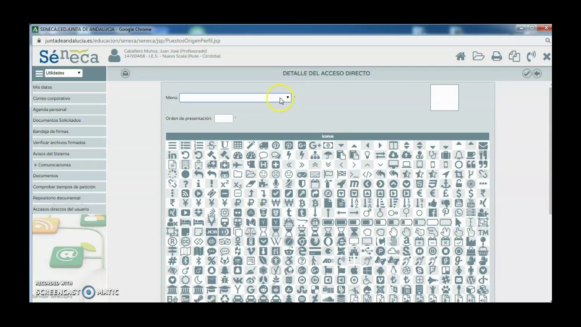
Task: Select the gamepad icon
Action: pyautogui.click(x=302, y=174)
